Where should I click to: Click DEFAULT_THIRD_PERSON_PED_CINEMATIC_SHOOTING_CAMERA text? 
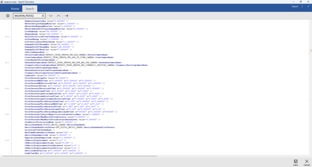tap(86, 65)
